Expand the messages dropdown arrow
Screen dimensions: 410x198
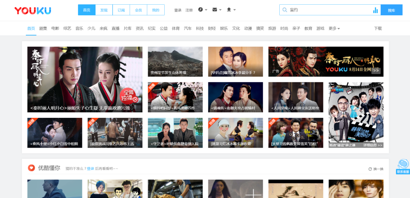click(220, 10)
